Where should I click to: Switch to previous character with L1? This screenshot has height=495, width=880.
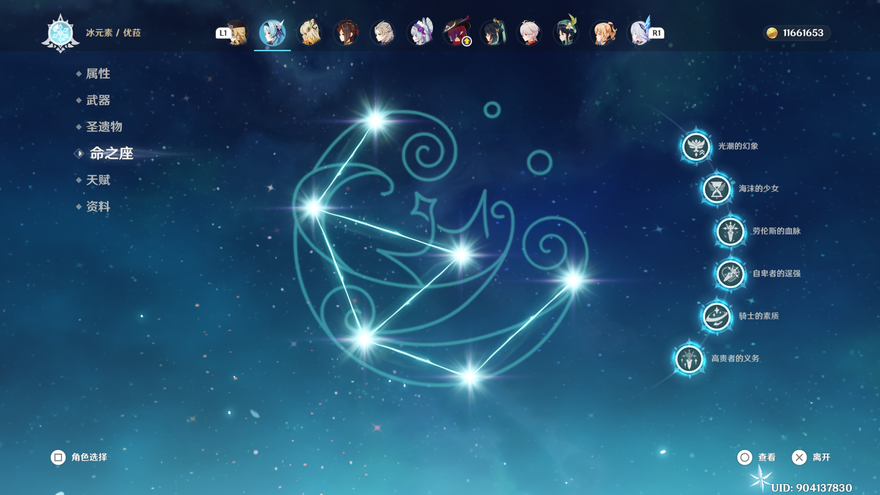tap(223, 33)
